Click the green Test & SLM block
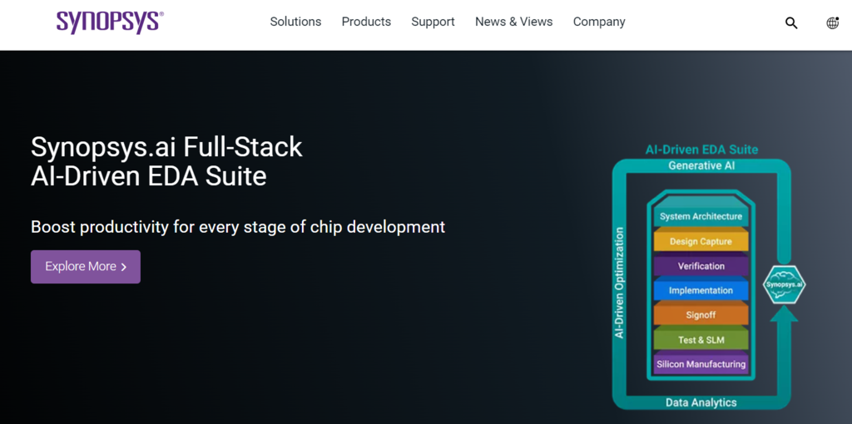The height and width of the screenshot is (424, 852). 701,340
